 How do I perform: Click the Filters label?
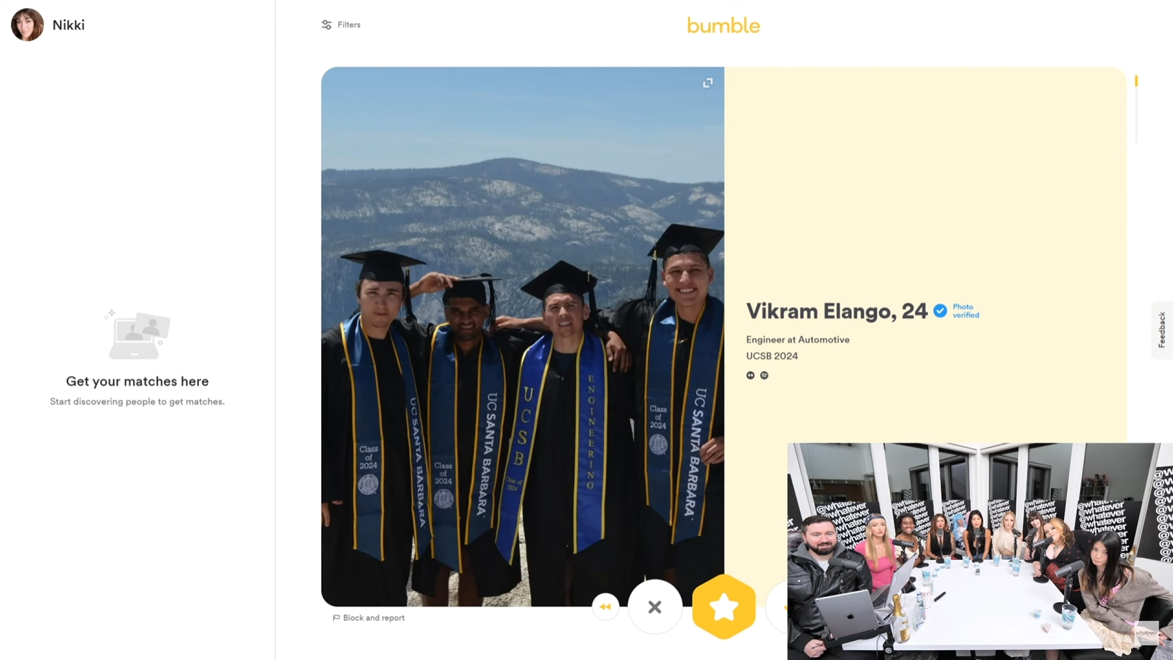point(349,25)
